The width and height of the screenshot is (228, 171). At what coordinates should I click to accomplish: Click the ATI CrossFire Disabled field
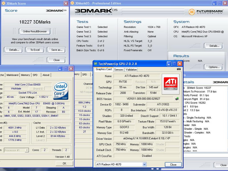146,156
